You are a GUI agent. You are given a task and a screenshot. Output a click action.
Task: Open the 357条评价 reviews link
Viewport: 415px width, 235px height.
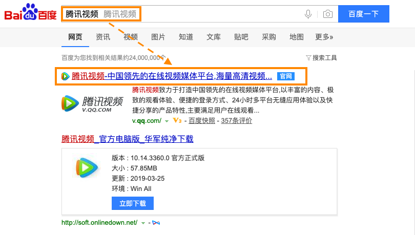coord(236,121)
